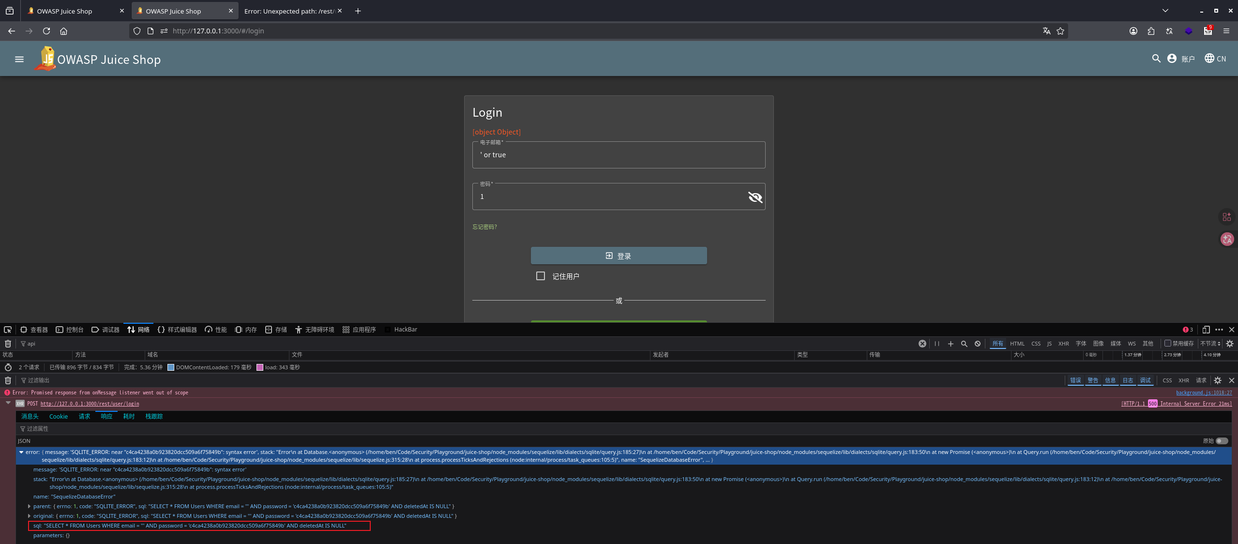Open the 账户 account menu

[1181, 59]
